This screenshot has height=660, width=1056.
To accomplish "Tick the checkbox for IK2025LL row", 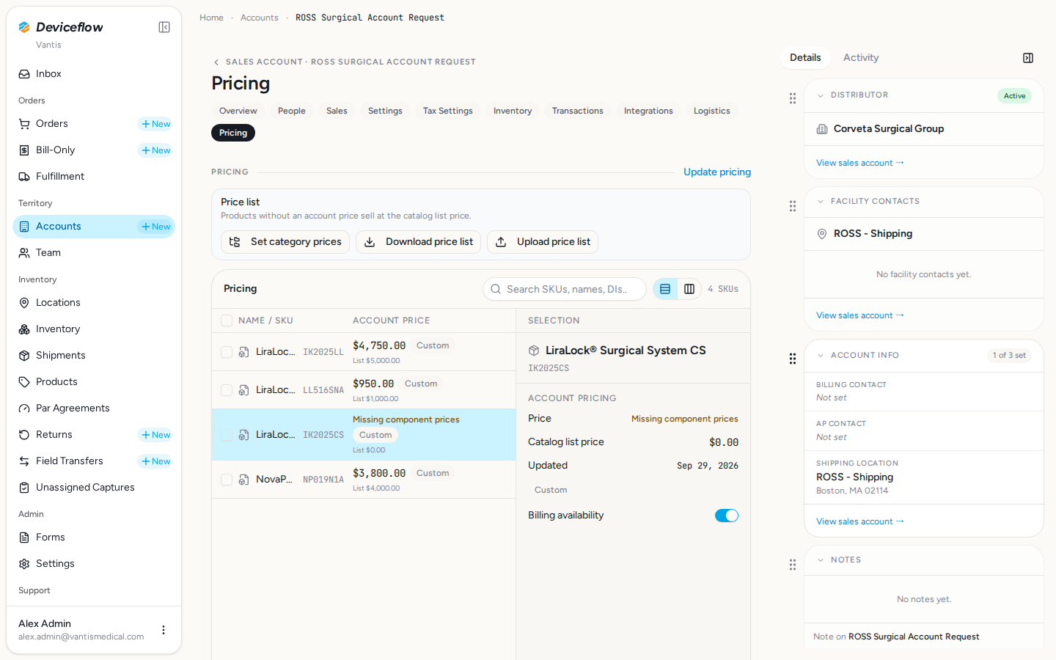I will (227, 352).
